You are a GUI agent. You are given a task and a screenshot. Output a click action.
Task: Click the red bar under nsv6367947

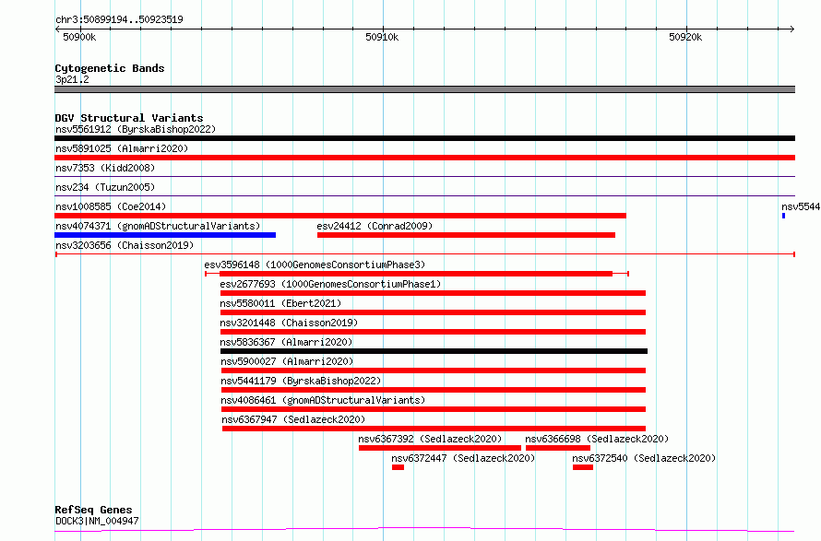tap(434, 429)
